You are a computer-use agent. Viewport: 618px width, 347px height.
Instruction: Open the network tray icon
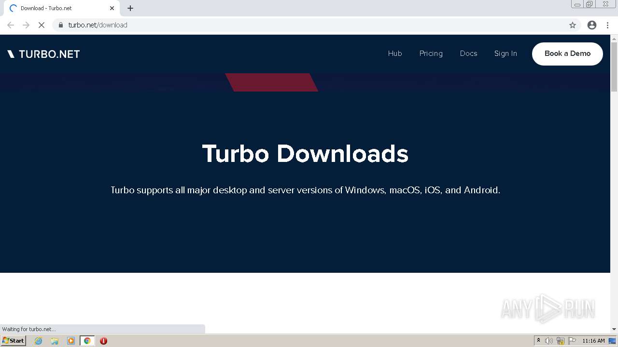click(x=561, y=341)
